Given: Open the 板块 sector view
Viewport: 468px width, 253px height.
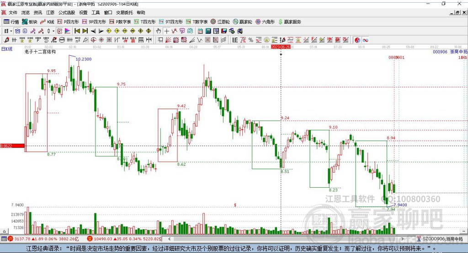Looking at the screenshot, I should pos(29,22).
